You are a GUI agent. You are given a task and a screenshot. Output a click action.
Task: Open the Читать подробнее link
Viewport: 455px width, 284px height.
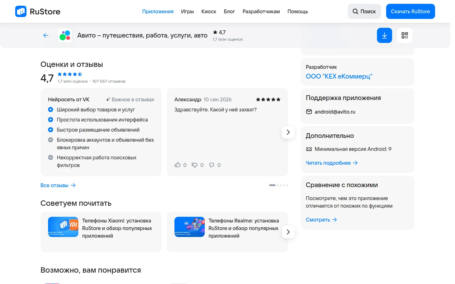point(332,163)
